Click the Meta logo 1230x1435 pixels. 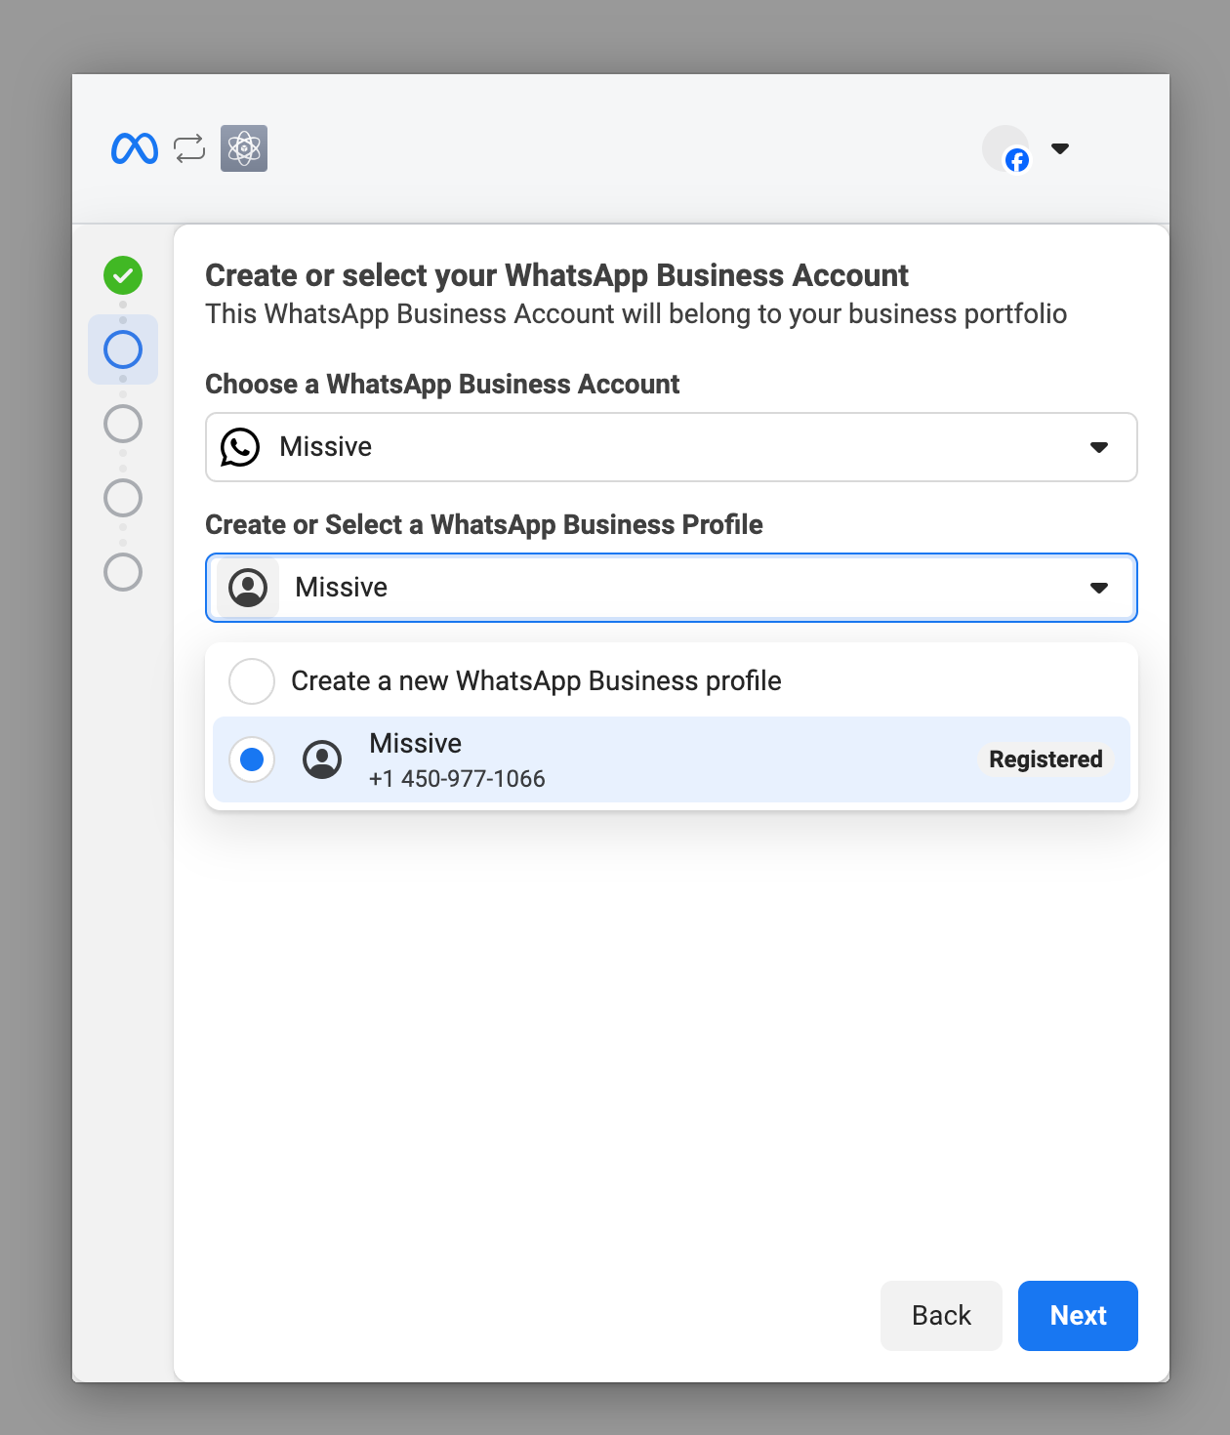[x=135, y=148]
